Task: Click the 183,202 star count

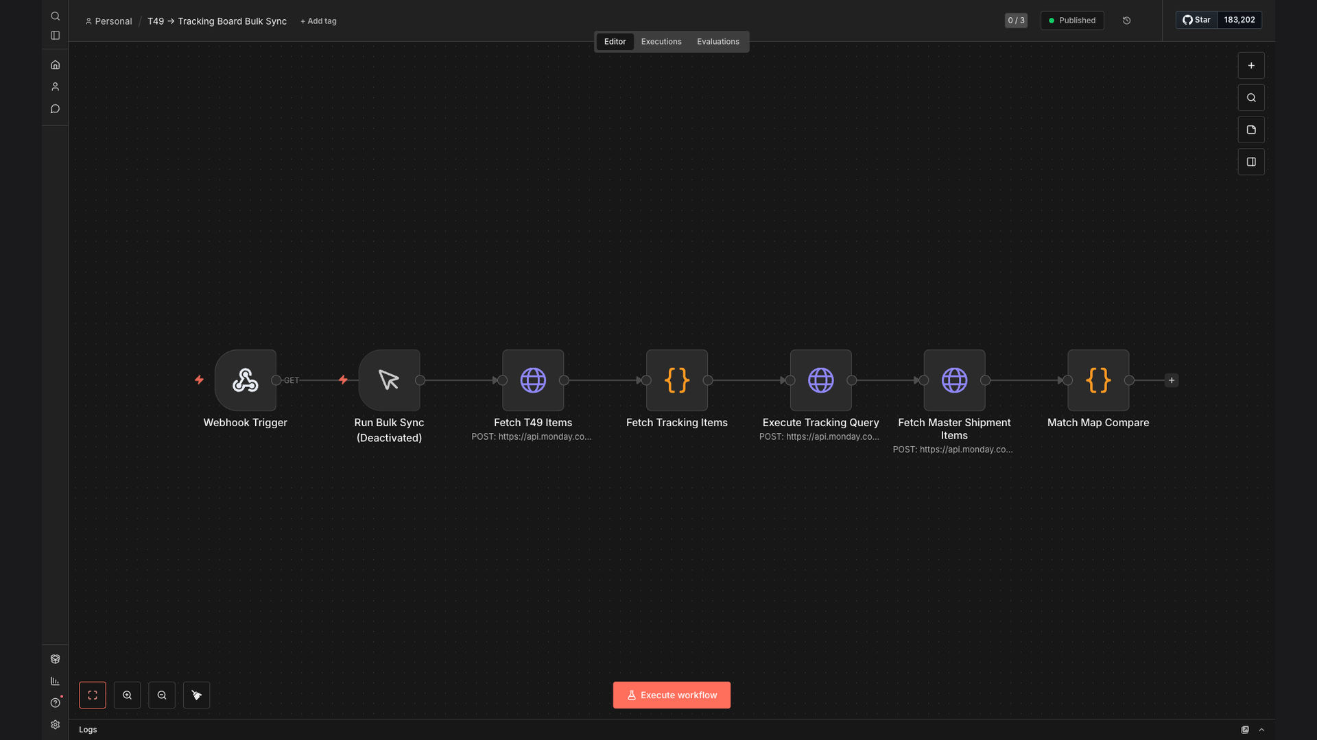Action: 1239,20
